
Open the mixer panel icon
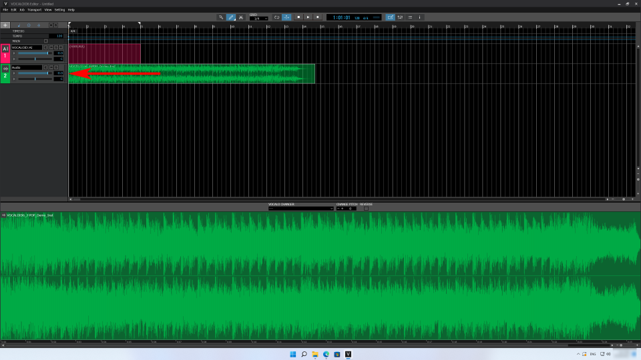click(x=400, y=17)
